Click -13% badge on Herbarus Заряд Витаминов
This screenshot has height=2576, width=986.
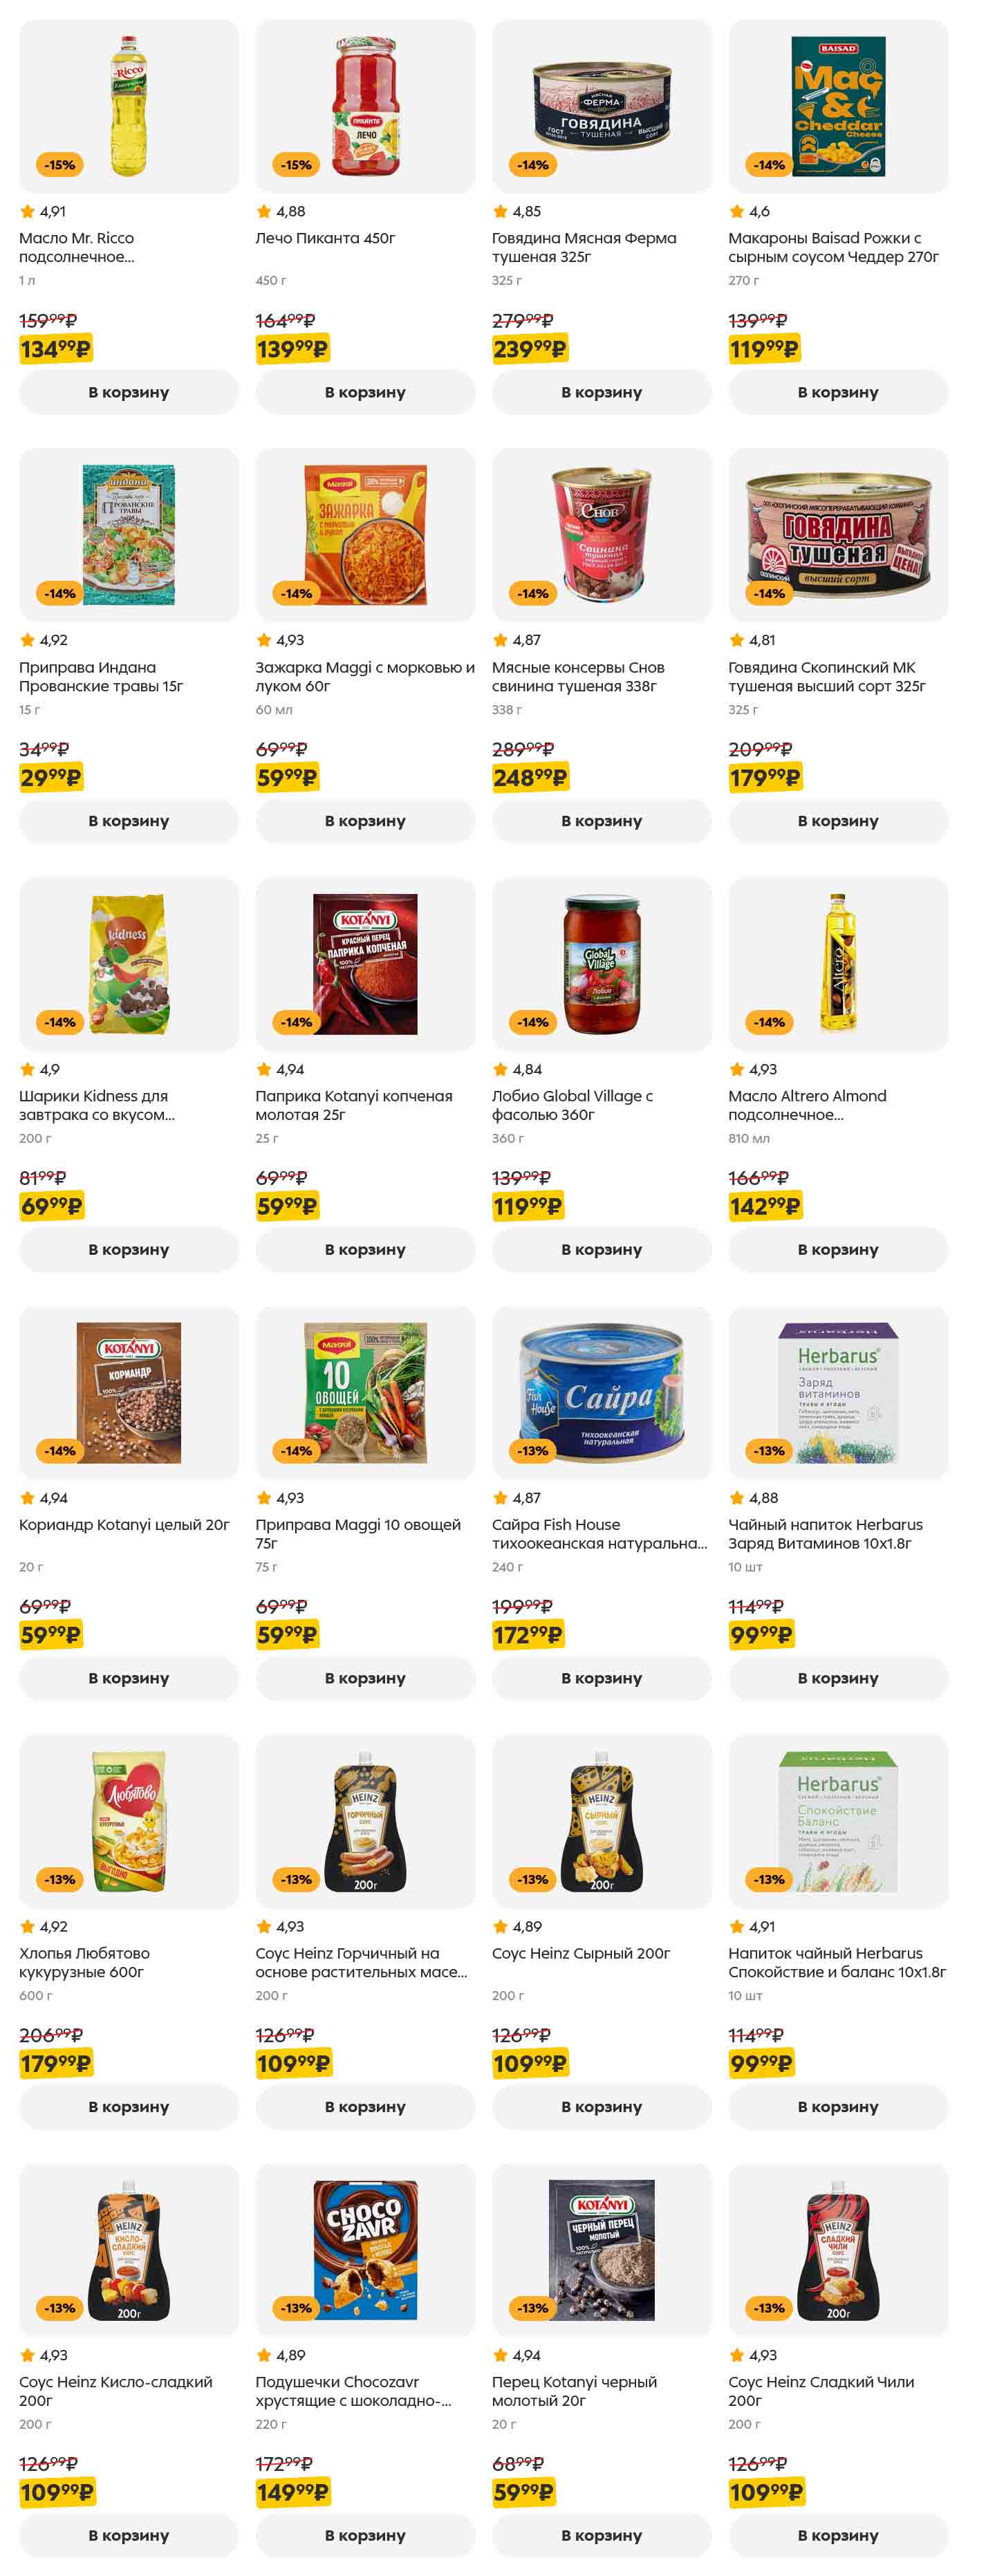769,1450
